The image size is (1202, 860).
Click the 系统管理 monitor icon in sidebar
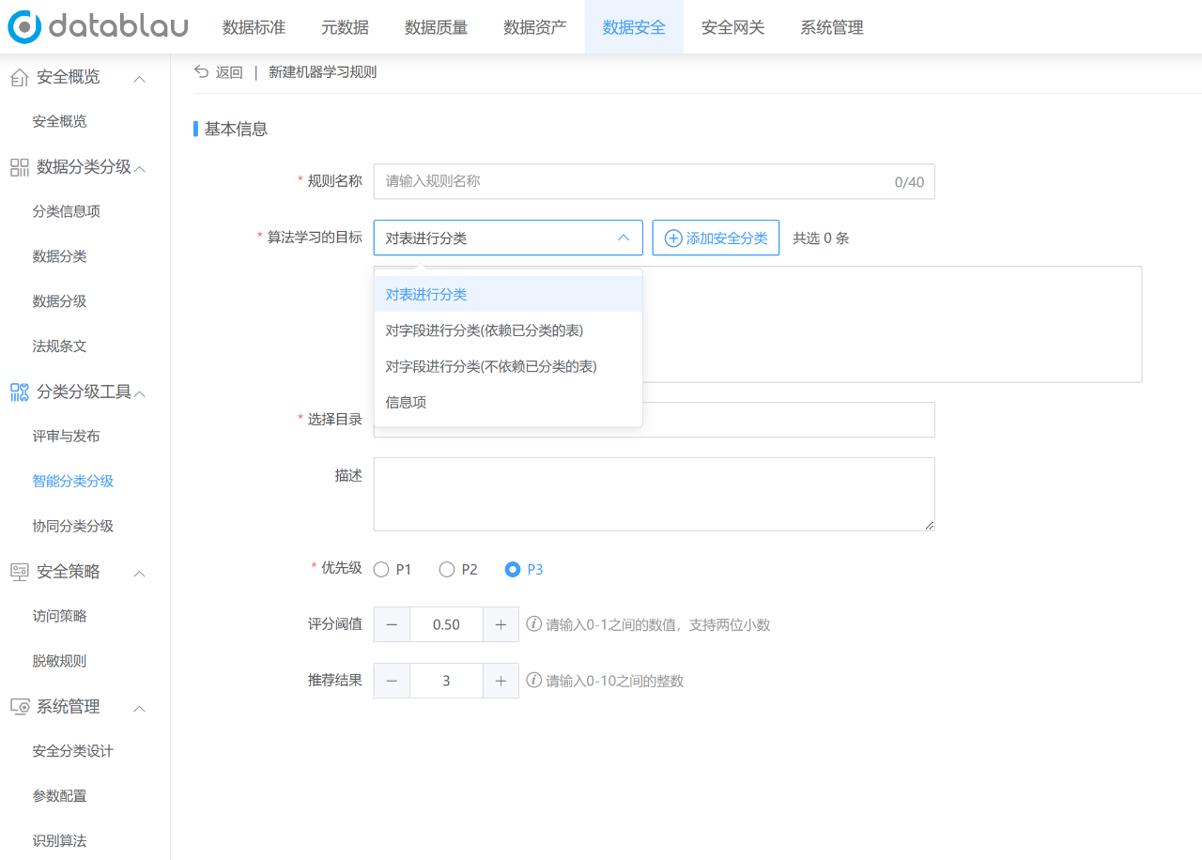(x=20, y=707)
